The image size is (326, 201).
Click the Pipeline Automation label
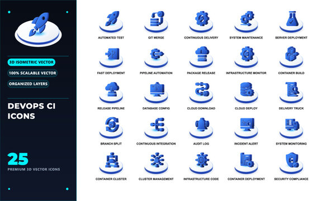[156, 73]
